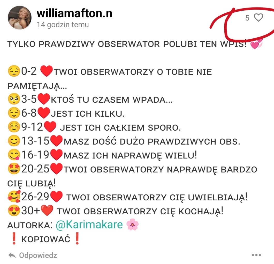This screenshot has width=274, height=264.
Task: Click the red heart after 0-2
Action: [46, 71]
